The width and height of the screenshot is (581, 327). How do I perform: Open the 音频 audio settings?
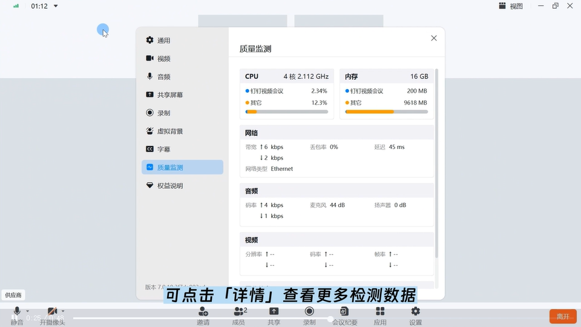(x=182, y=76)
